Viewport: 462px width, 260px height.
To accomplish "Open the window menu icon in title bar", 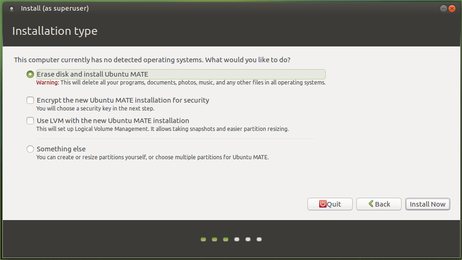I will click(12, 8).
